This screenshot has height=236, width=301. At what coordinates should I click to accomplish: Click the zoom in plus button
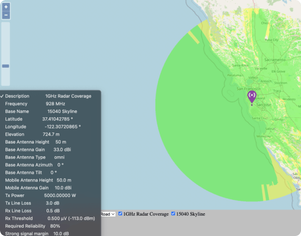pos(6,7)
